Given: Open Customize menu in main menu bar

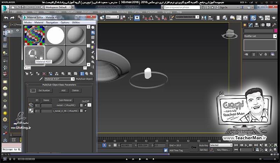Looking at the screenshot, I should tap(152, 12).
